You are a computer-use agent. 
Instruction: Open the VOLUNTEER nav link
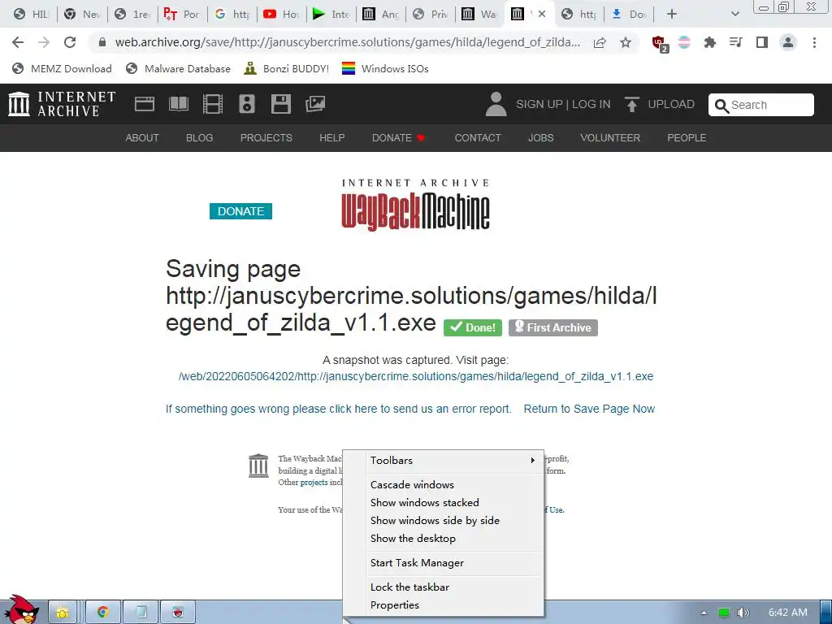[610, 138]
